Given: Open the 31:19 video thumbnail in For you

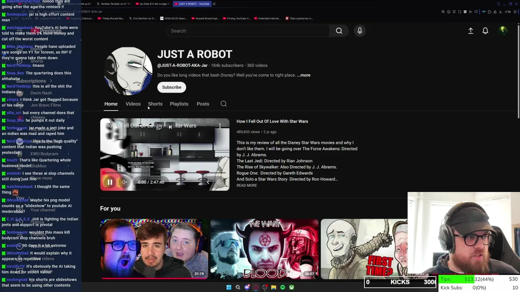Looking at the screenshot, I should pyautogui.click(x=154, y=249).
